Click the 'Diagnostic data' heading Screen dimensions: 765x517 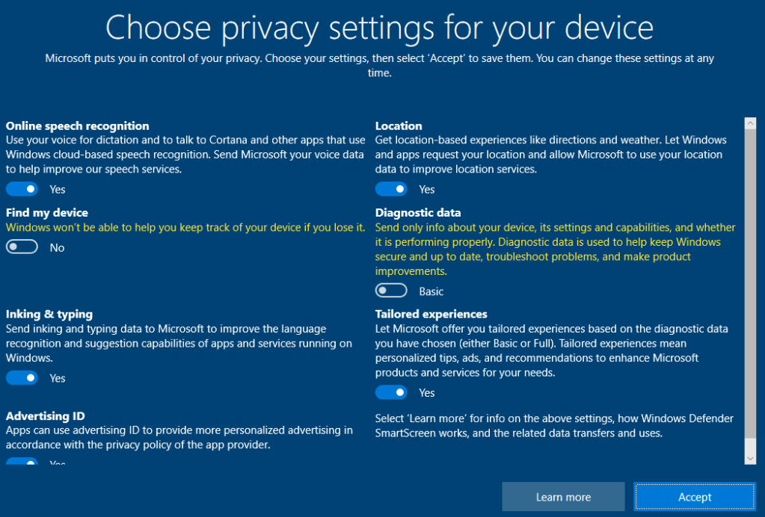[x=418, y=213]
